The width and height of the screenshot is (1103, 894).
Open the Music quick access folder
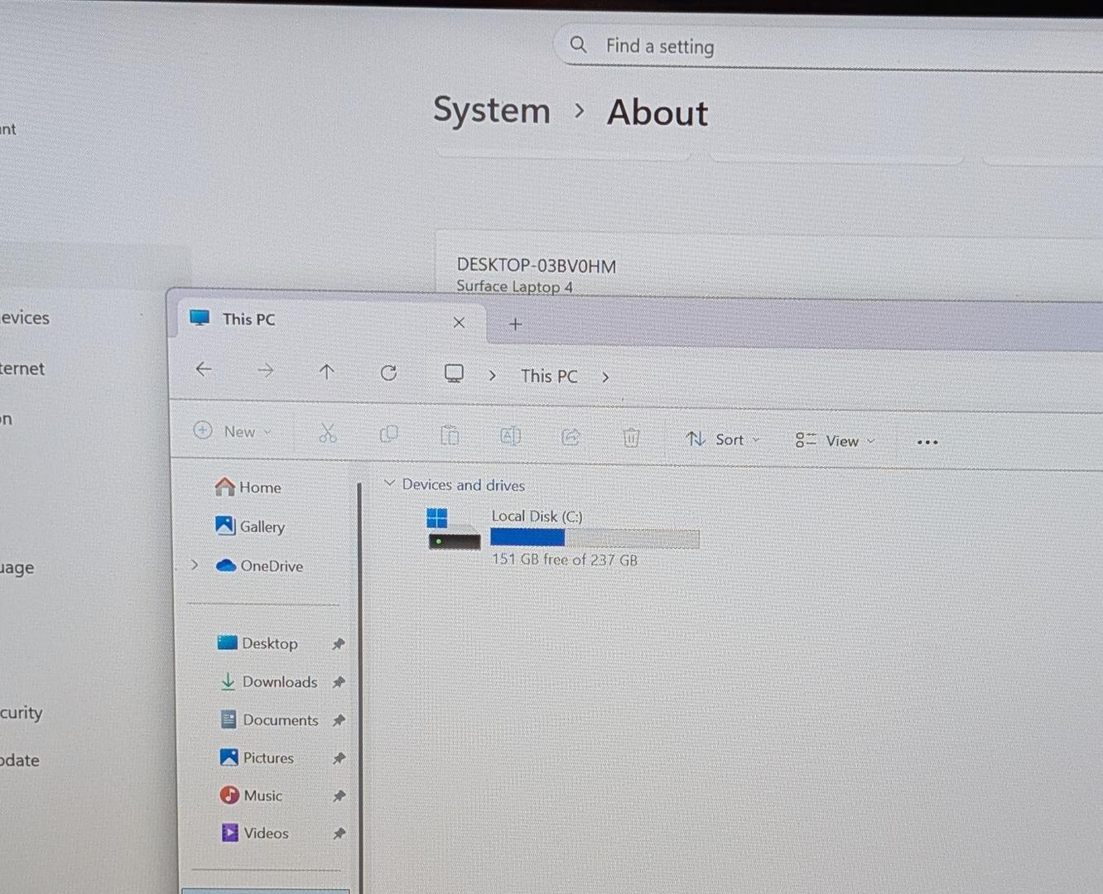[x=251, y=795]
